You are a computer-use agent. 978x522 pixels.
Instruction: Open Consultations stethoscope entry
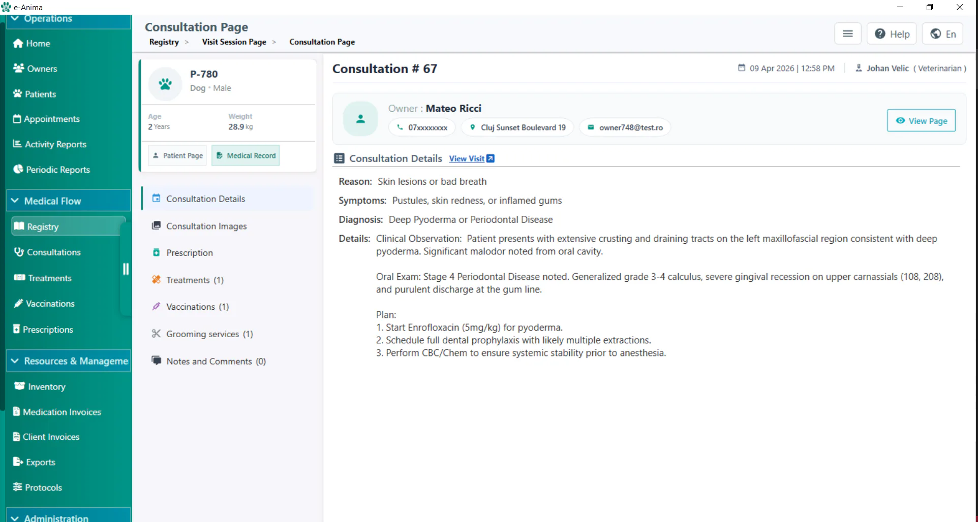pos(47,252)
